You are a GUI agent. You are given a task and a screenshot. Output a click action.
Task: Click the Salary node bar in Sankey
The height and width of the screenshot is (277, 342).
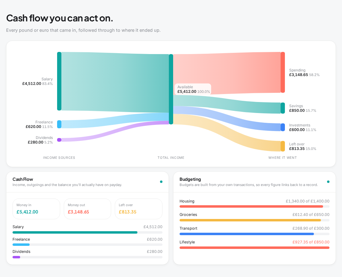tap(59, 81)
